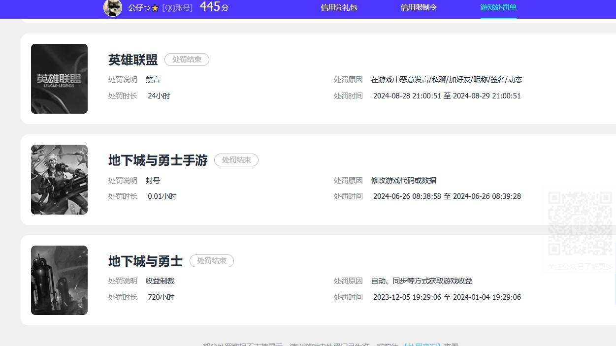This screenshot has height=346, width=616.
Task: Click the 地下城与勇士手游 title text
Action: tap(158, 160)
